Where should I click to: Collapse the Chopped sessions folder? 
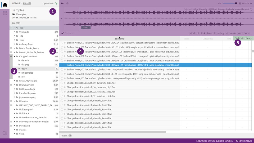14,56
